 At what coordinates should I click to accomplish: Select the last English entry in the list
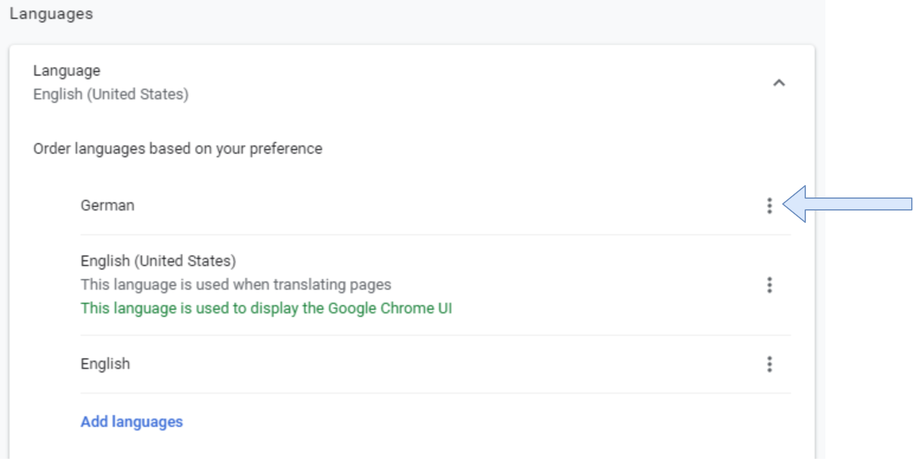pyautogui.click(x=105, y=364)
